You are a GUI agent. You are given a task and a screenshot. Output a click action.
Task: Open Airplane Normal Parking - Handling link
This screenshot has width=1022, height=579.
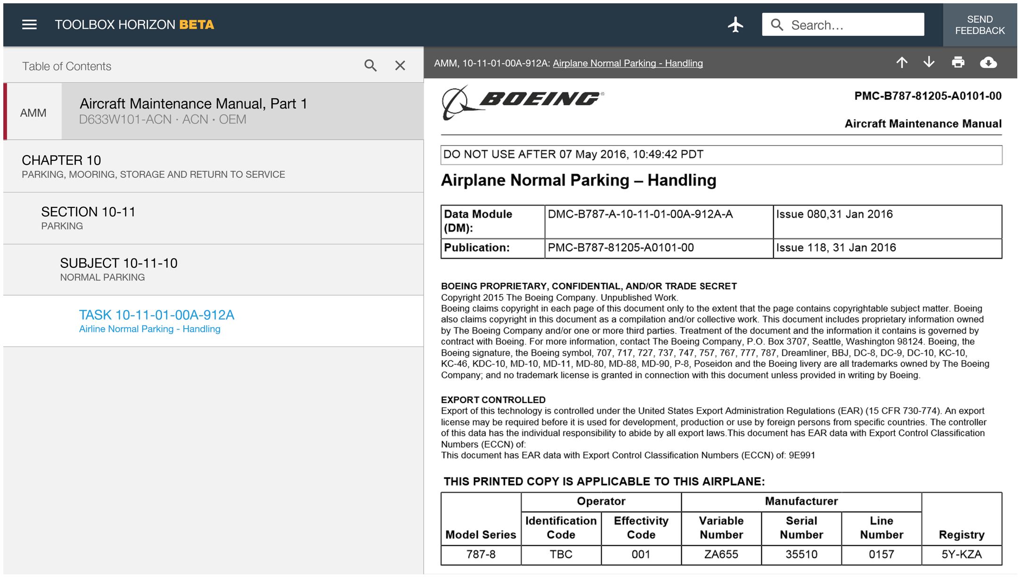tap(627, 63)
